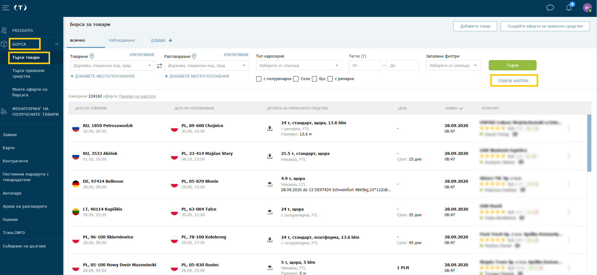597x275 pixels.
Task: Open 'Търси товари' in the sidebar
Action: [26, 58]
